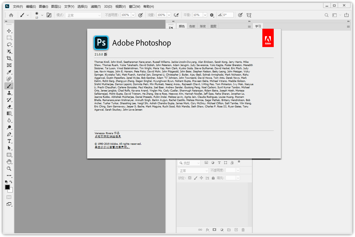Switch foreground and background colors arrow

(x=11, y=182)
